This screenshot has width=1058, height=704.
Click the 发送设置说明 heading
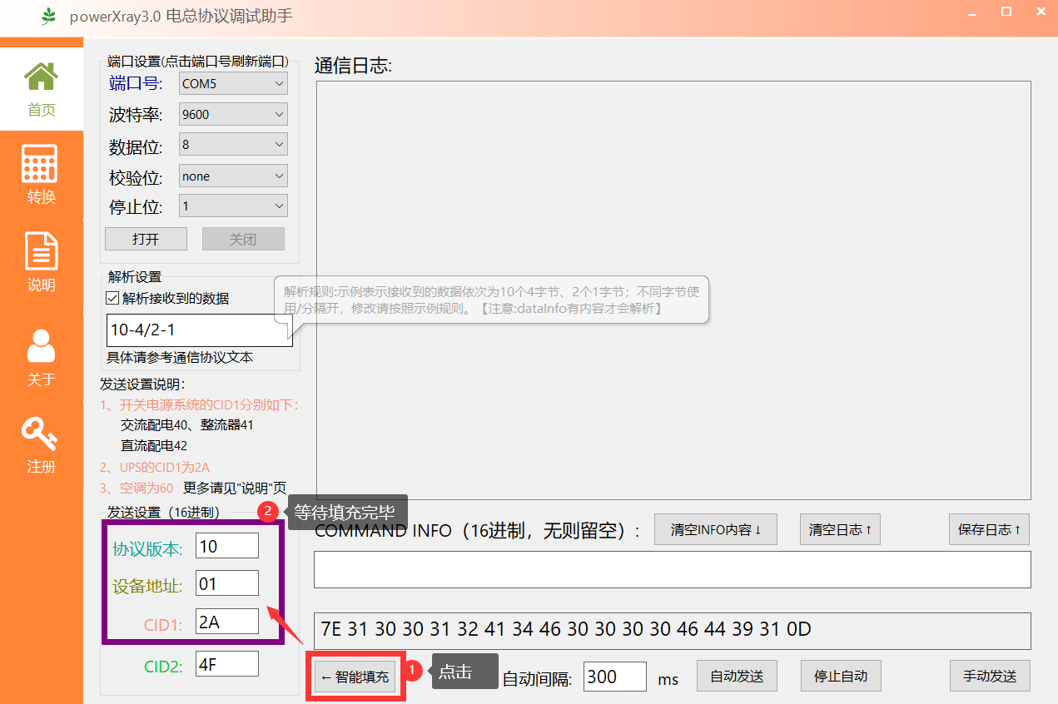point(142,384)
